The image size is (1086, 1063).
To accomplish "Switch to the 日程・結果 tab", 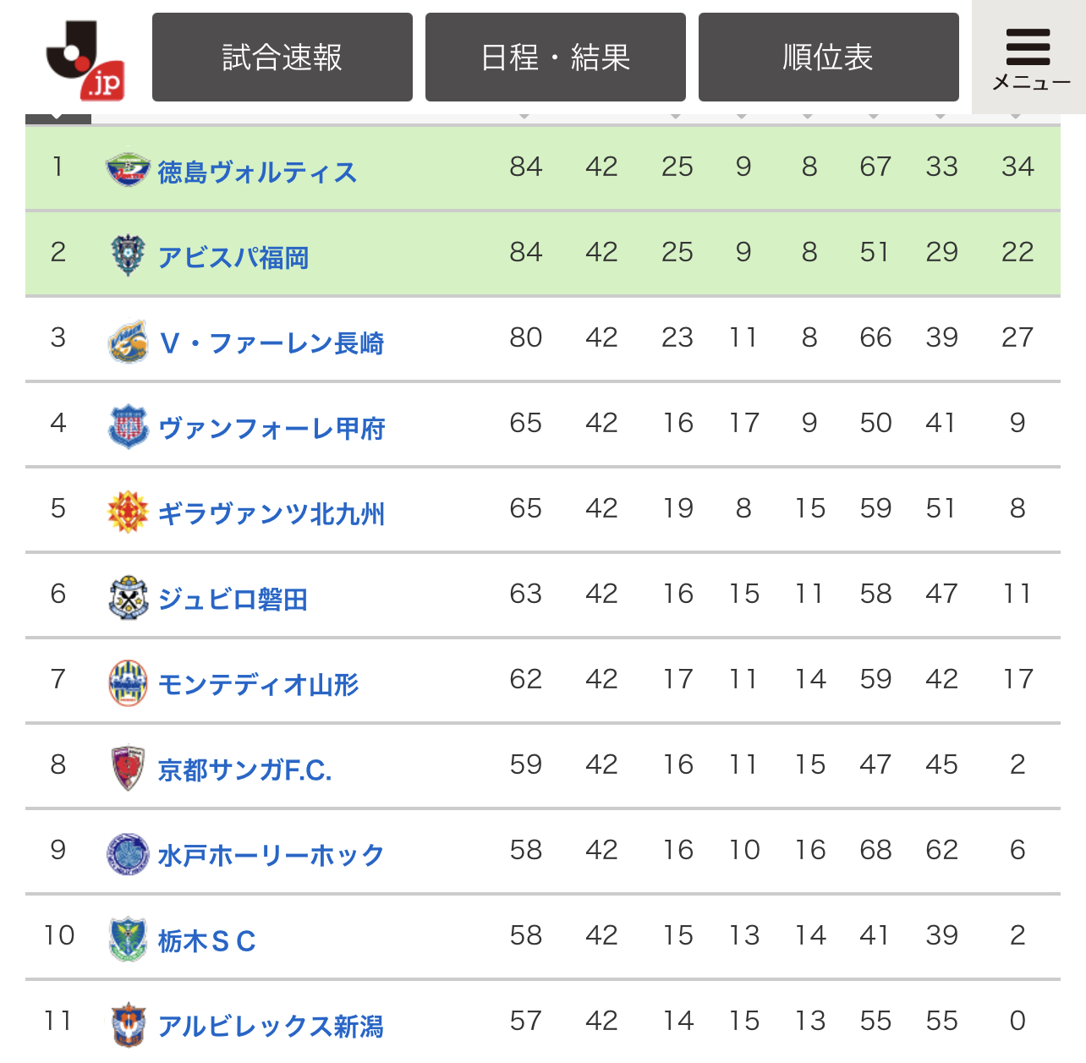I will [556, 57].
